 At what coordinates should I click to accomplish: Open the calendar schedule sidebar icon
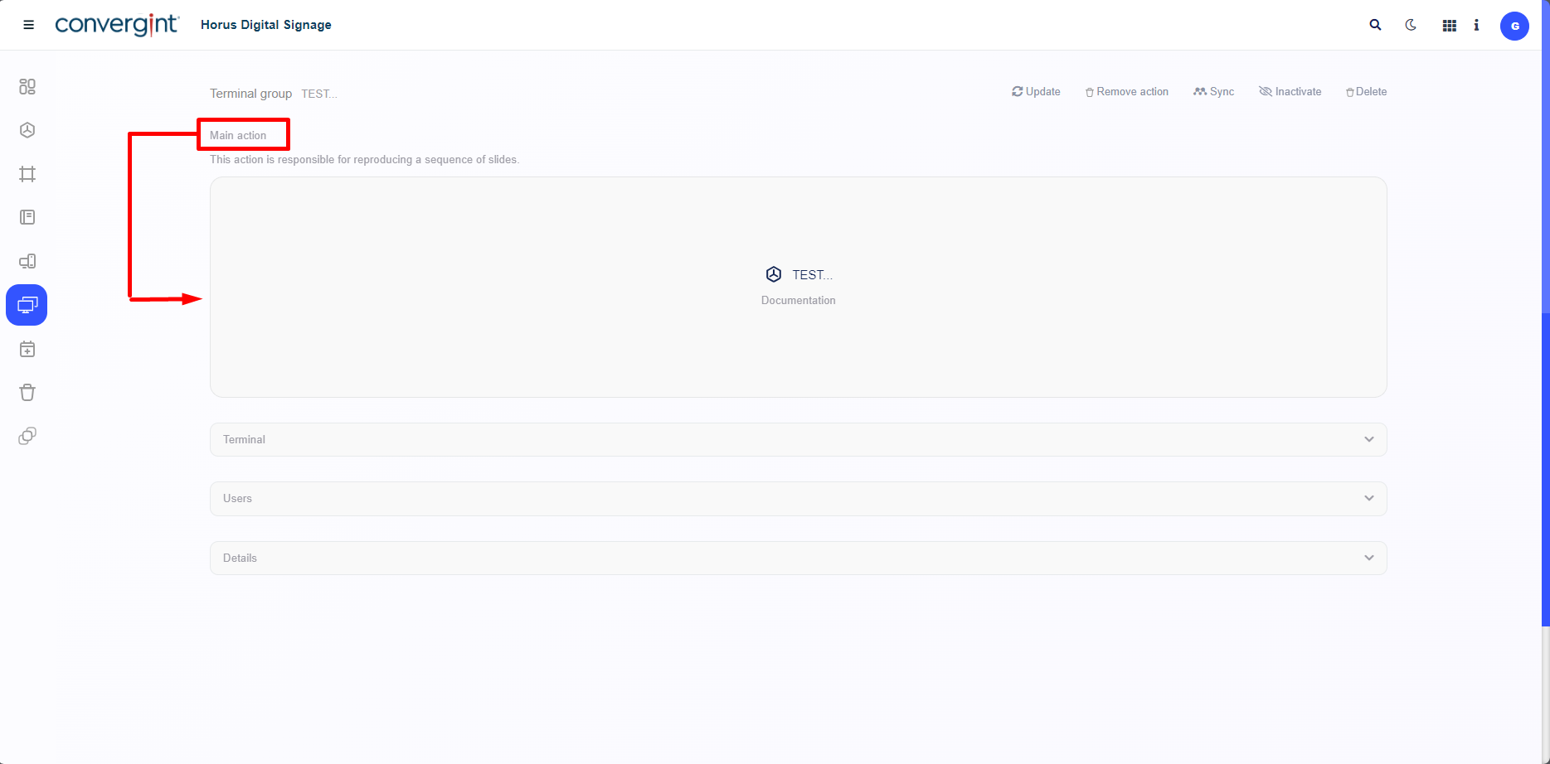tap(27, 350)
